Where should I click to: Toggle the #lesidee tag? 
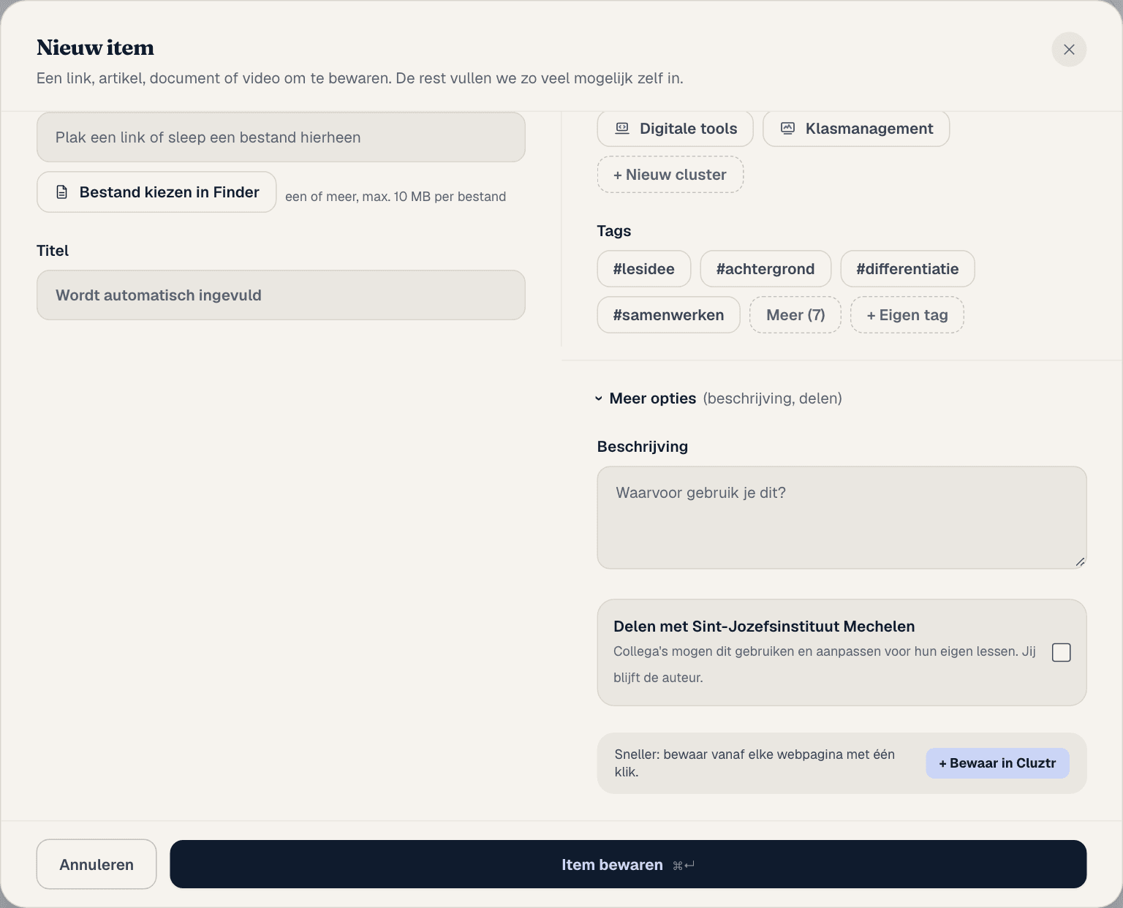click(644, 269)
